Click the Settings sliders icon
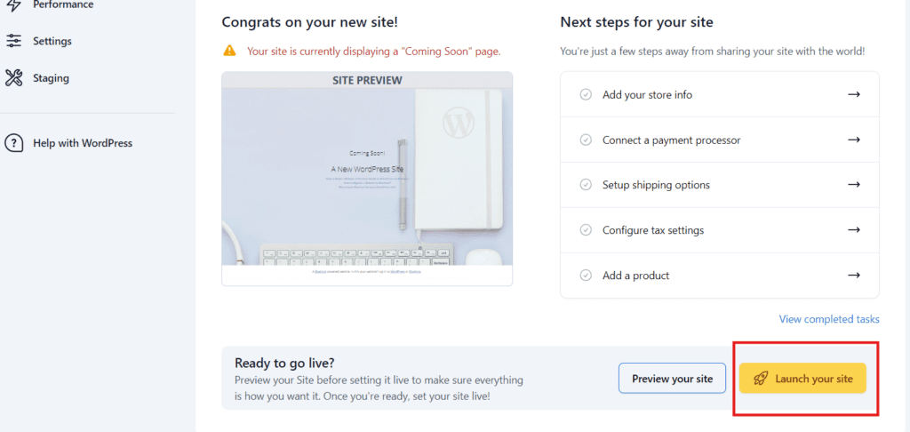Image resolution: width=910 pixels, height=432 pixels. coord(13,41)
